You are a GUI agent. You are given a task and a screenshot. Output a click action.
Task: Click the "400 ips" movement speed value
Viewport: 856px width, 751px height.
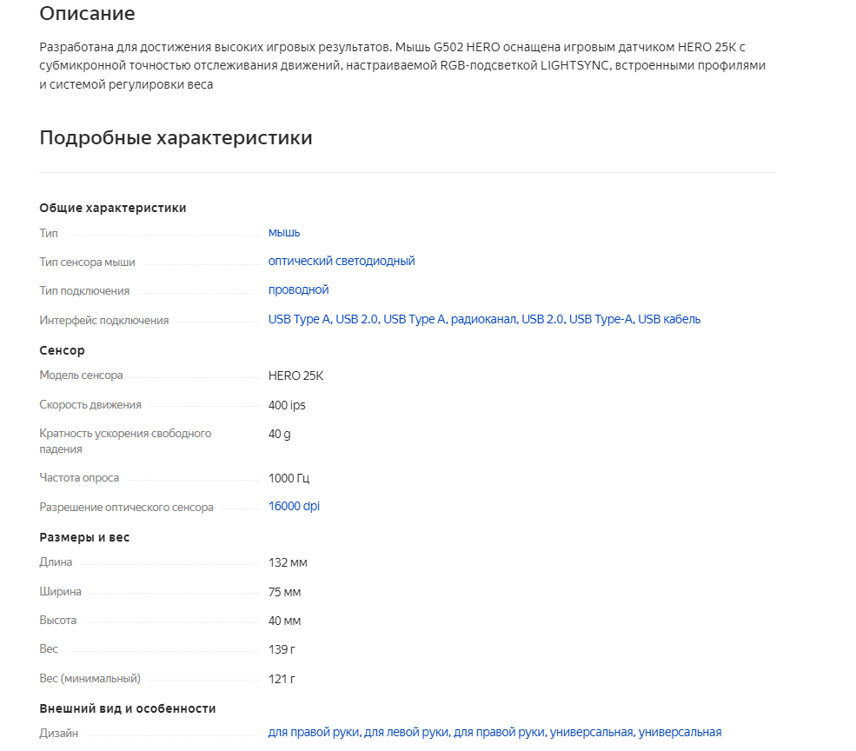point(287,405)
